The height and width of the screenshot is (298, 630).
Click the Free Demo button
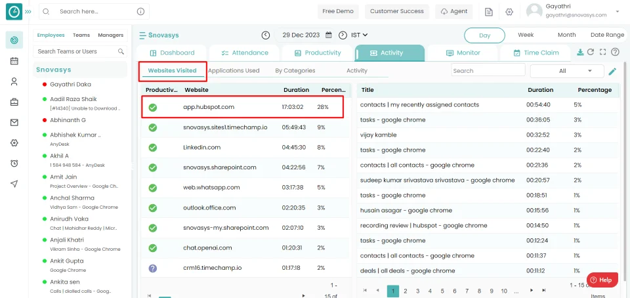(338, 11)
